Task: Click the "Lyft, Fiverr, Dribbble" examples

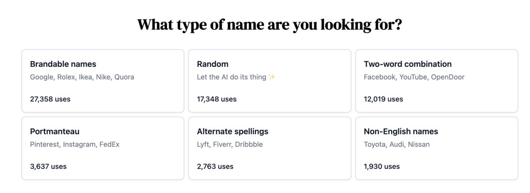Action: click(x=230, y=144)
